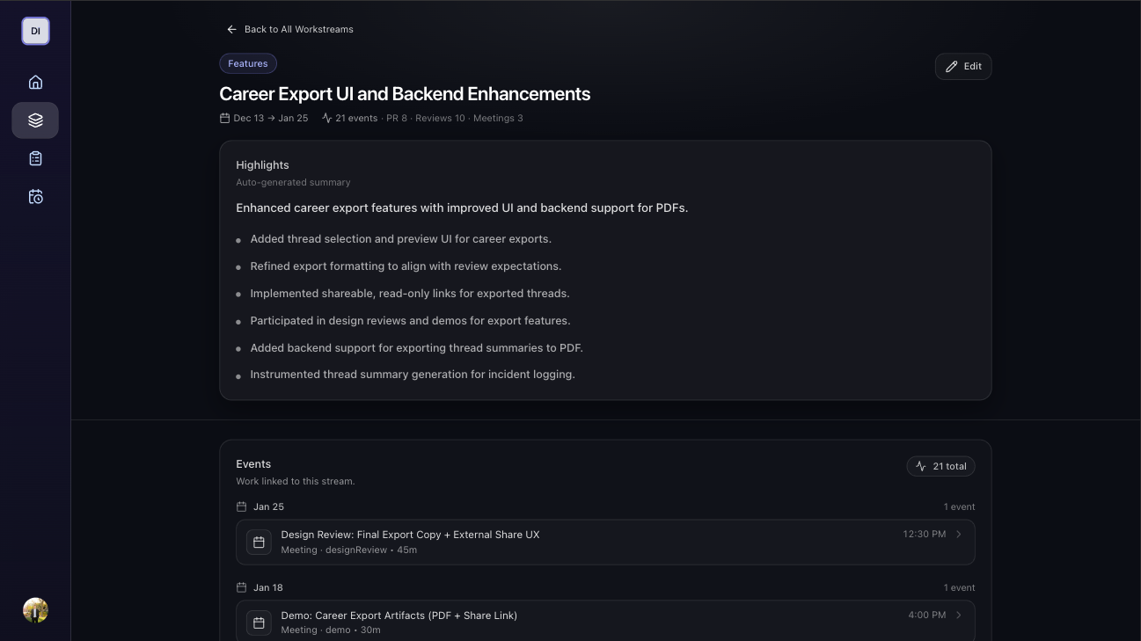Go back to All Workstreams
The width and height of the screenshot is (1141, 641).
point(298,29)
